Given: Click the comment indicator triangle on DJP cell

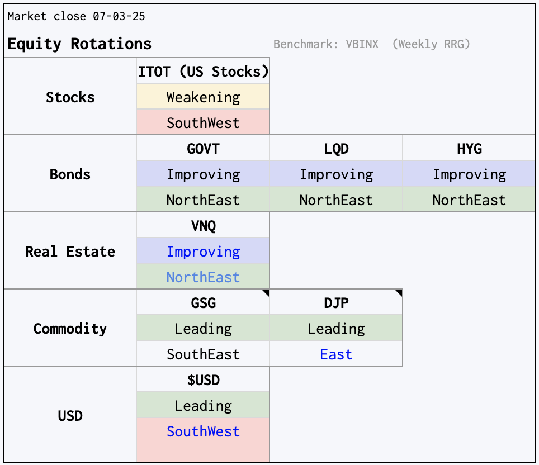Looking at the screenshot, I should (399, 292).
